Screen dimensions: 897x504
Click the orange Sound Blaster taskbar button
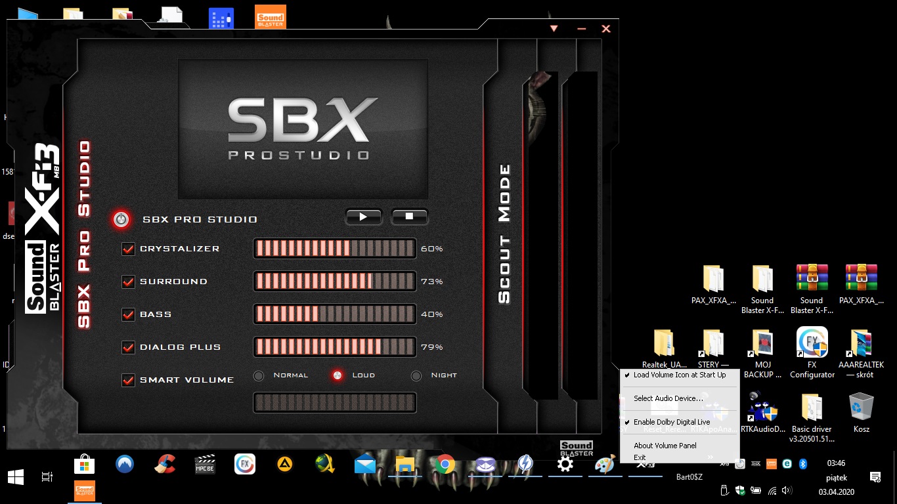84,490
